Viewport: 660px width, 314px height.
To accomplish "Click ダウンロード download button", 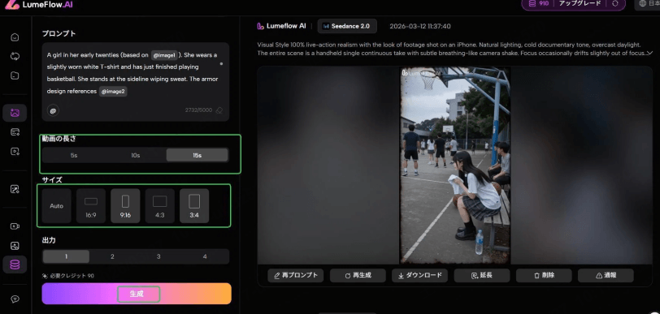I will click(x=419, y=275).
